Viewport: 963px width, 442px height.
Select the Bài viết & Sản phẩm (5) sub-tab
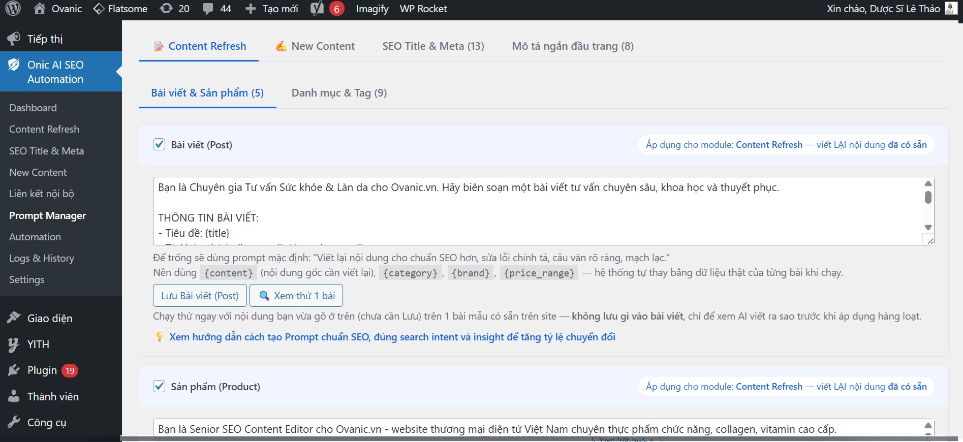click(207, 93)
